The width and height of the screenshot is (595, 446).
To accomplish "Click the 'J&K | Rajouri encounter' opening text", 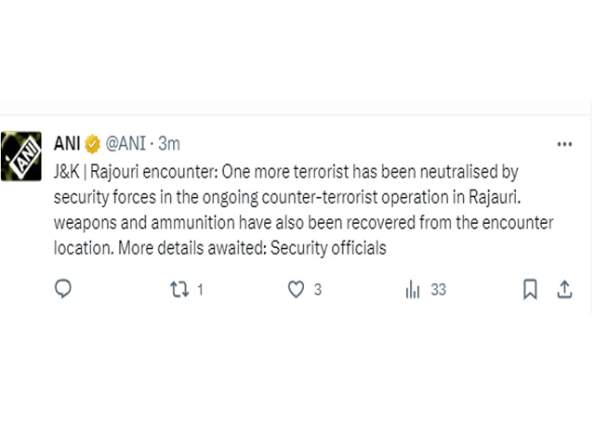I will click(x=136, y=172).
